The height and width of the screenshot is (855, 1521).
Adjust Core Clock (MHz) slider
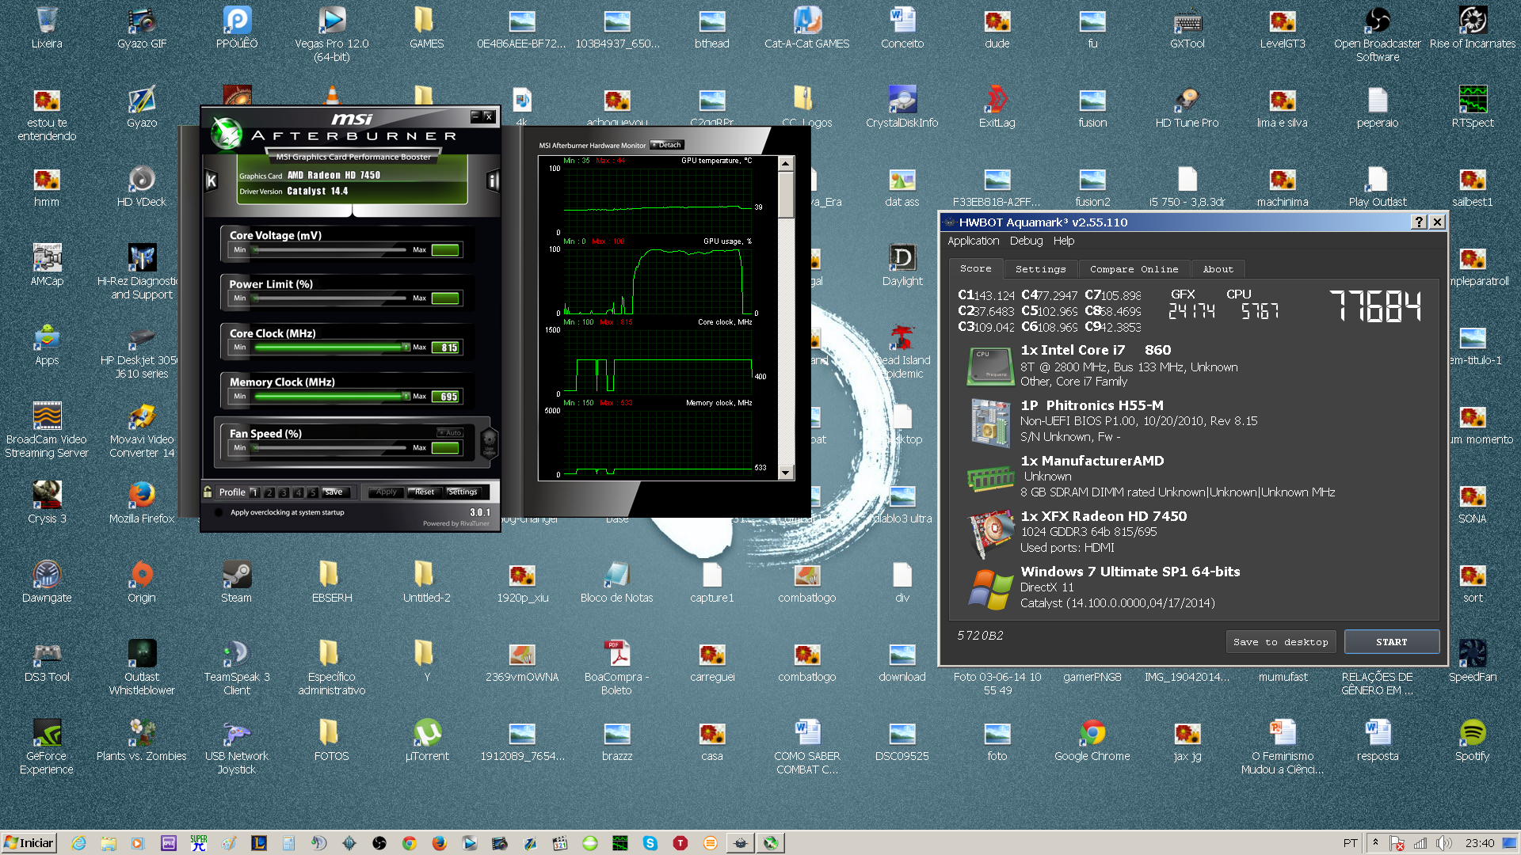(329, 348)
